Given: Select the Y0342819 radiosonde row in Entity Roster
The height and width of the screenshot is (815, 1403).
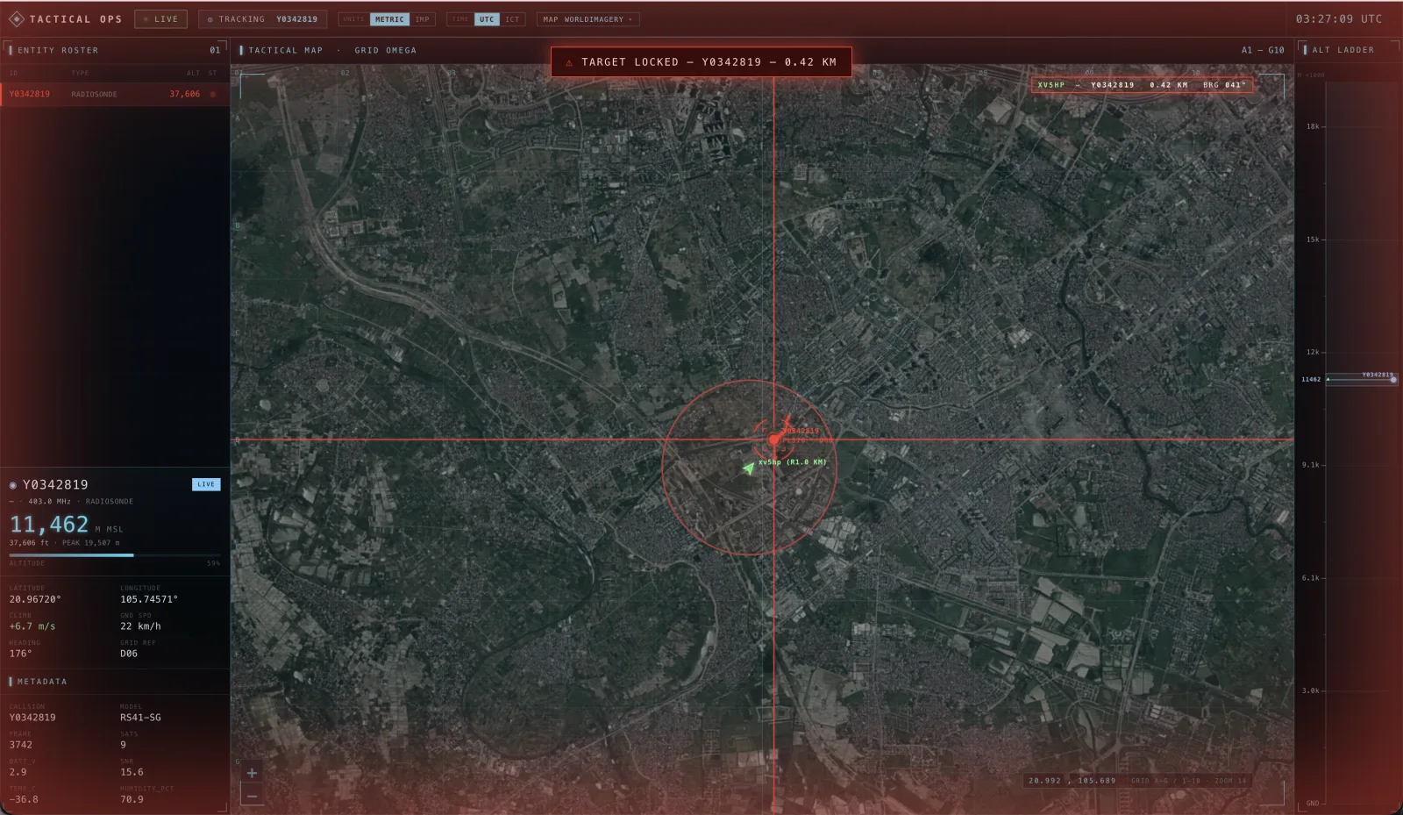Looking at the screenshot, I should pyautogui.click(x=115, y=94).
